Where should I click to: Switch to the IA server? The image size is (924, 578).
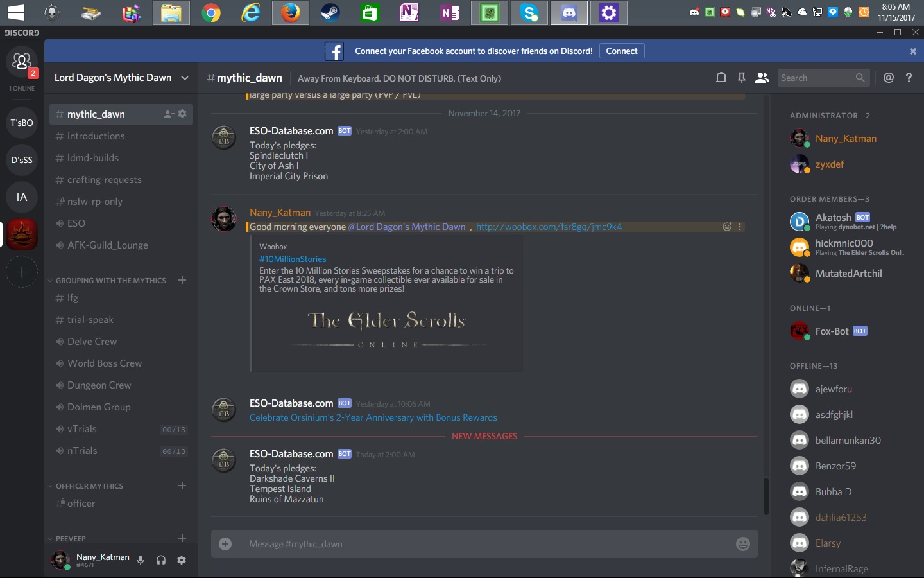coord(22,197)
